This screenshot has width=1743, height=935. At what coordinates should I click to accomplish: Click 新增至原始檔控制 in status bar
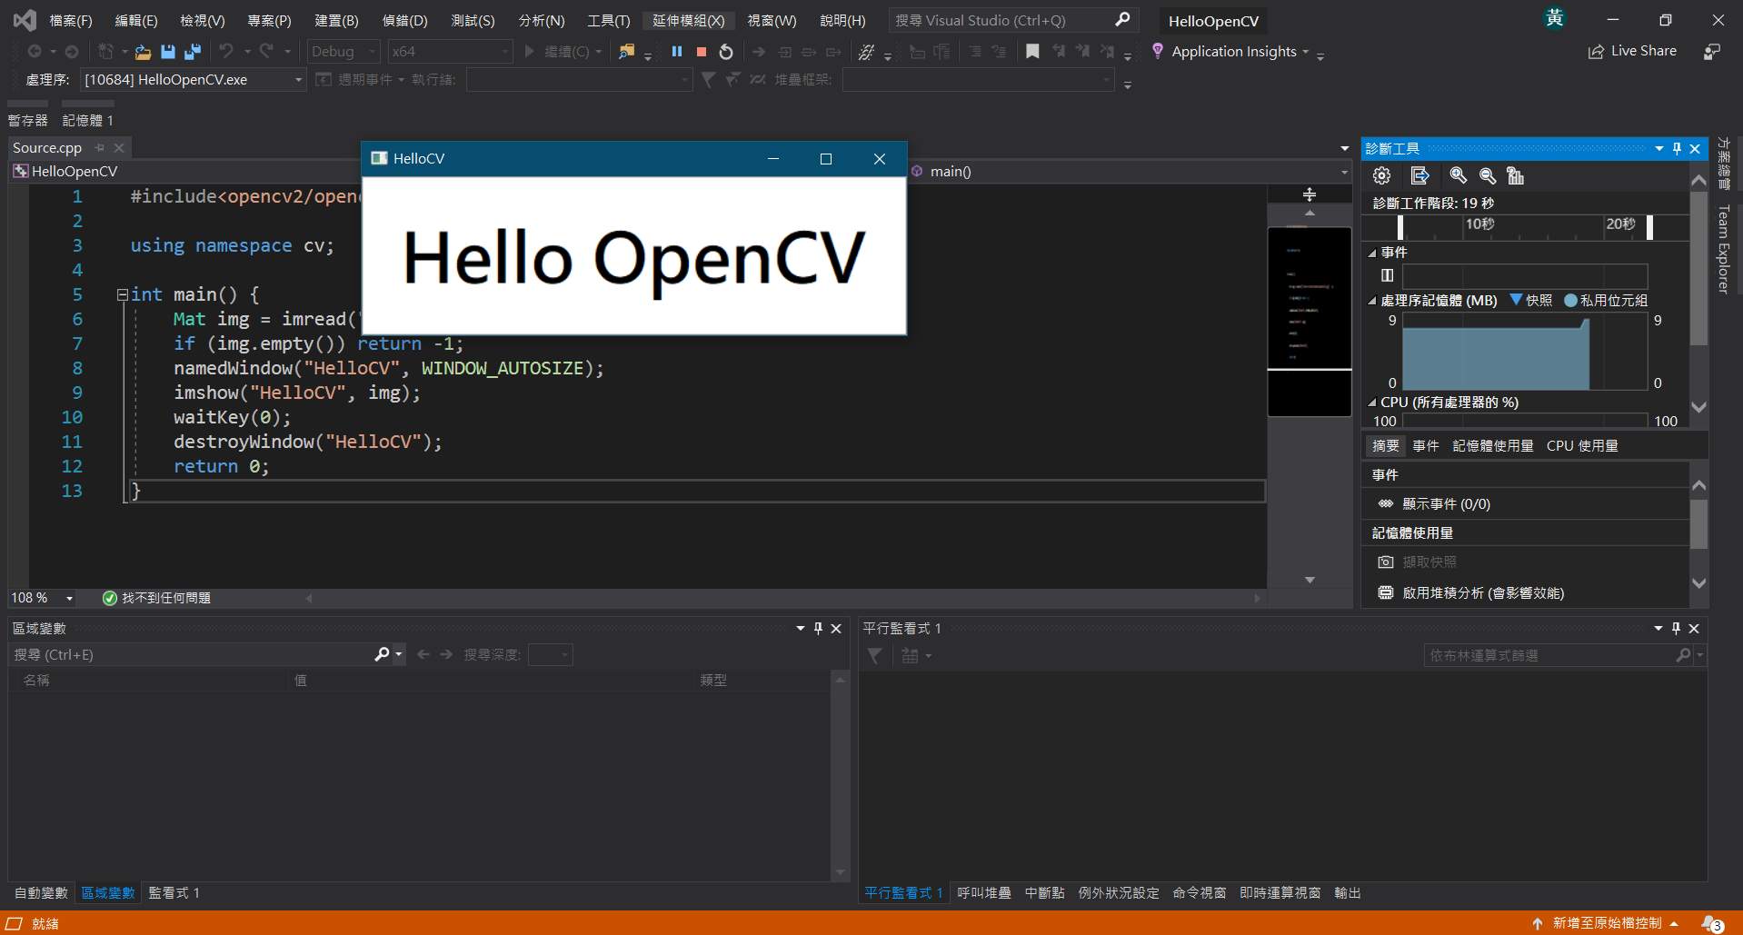pos(1606,922)
